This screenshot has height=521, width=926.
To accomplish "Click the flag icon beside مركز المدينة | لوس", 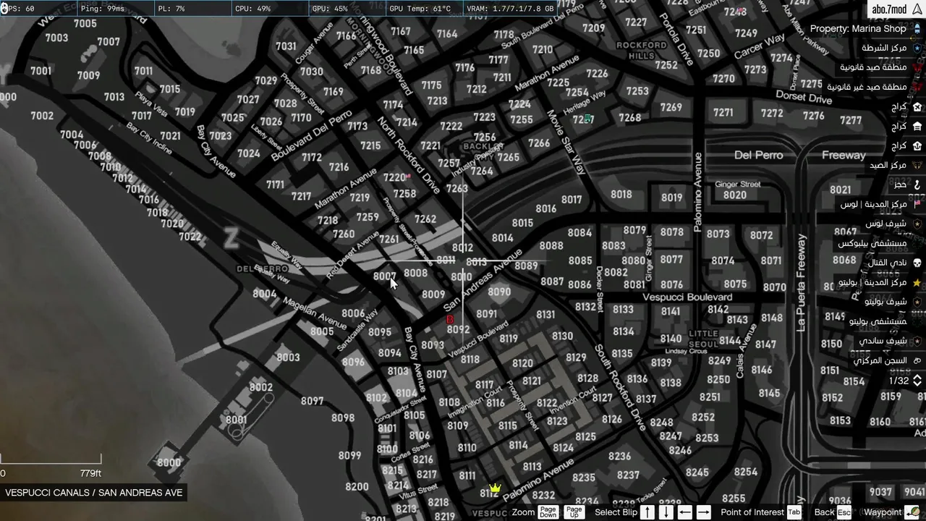I will [x=917, y=204].
